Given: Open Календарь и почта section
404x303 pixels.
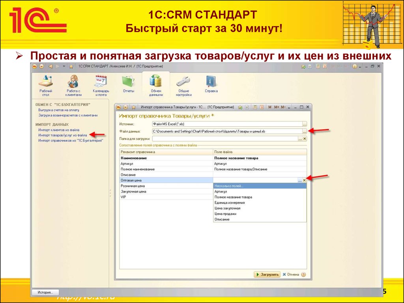Looking at the screenshot, I should pyautogui.click(x=101, y=85).
